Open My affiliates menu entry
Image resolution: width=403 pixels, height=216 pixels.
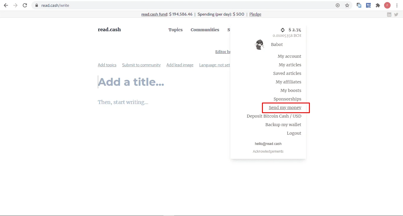[x=289, y=82]
